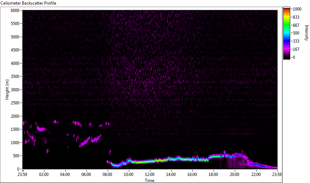Click the 10:00 time axis label

click(x=129, y=175)
